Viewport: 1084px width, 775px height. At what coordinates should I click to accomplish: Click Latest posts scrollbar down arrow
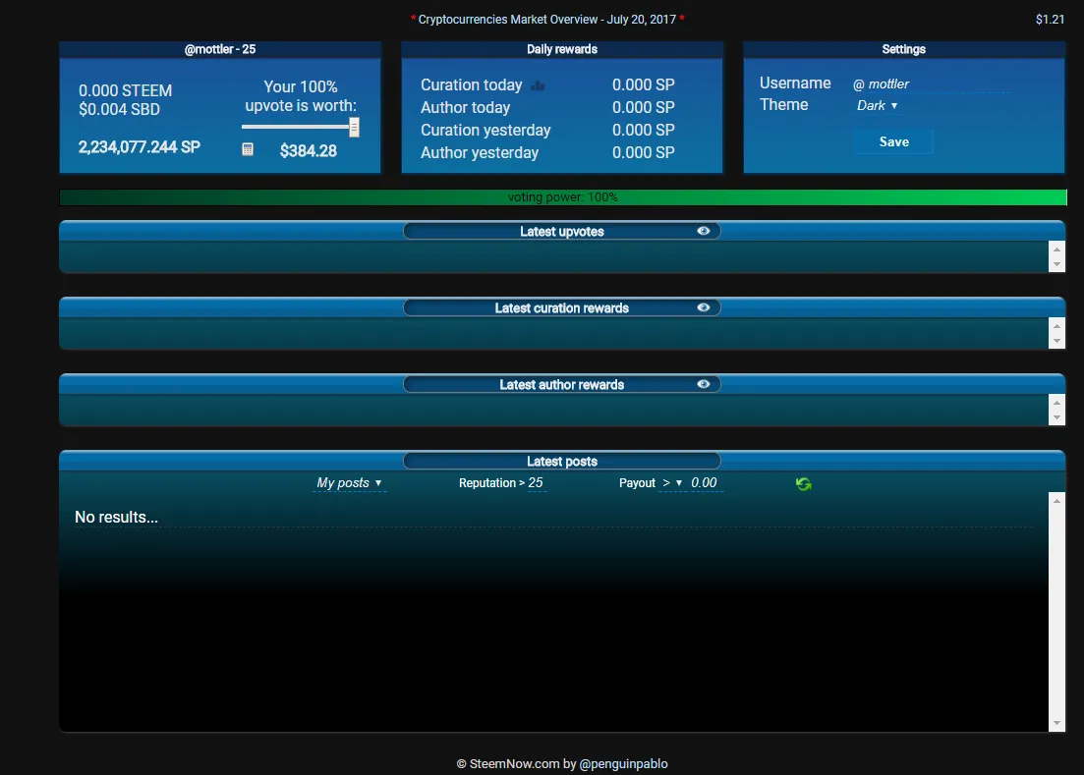coord(1056,723)
